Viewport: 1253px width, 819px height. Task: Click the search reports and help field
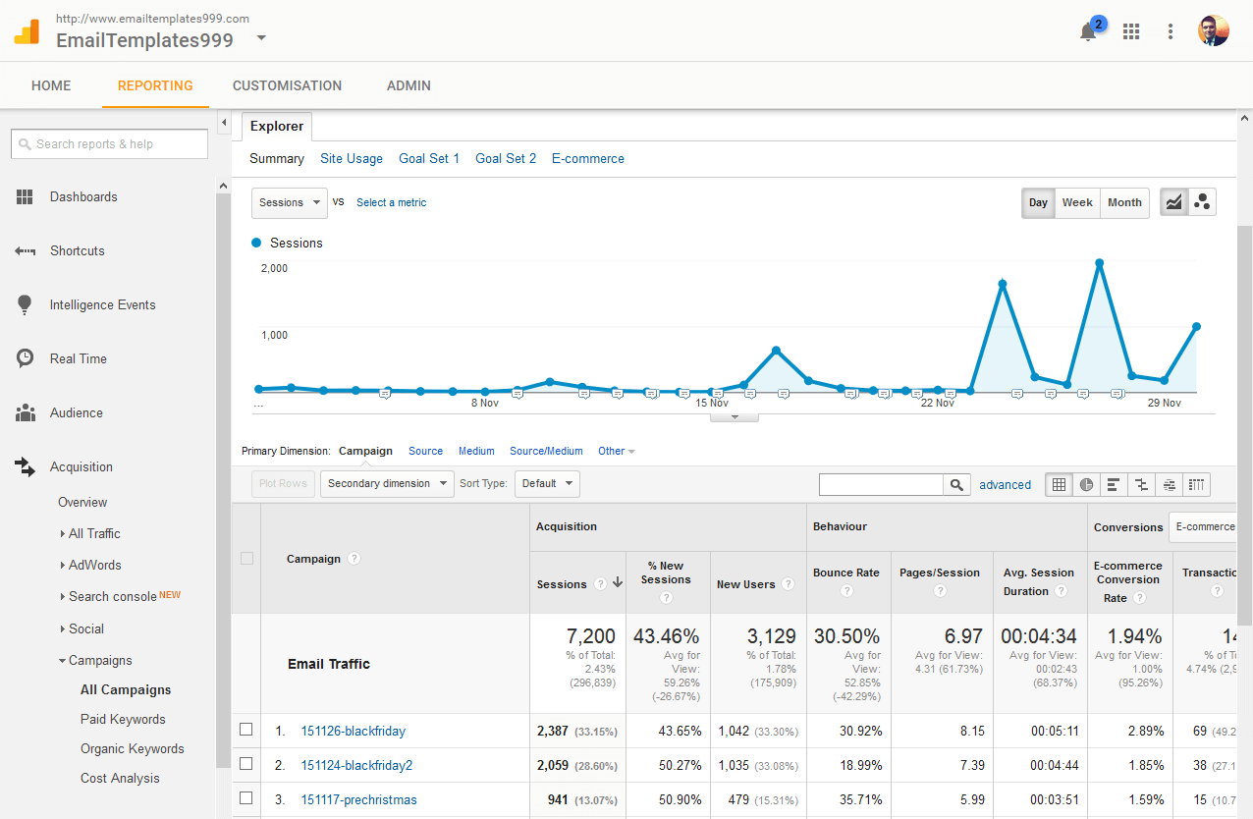coord(109,143)
